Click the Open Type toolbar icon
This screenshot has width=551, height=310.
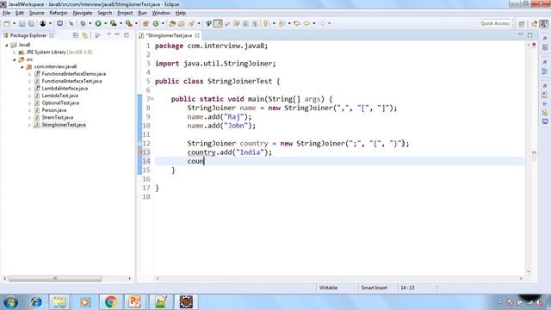click(x=172, y=23)
